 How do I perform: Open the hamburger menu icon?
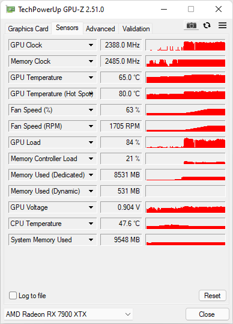tap(222, 25)
